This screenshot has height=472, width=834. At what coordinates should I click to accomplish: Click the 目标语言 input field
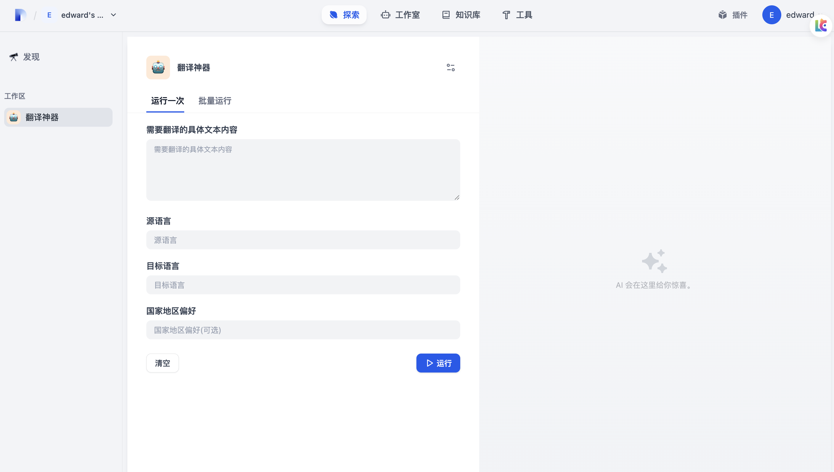pyautogui.click(x=303, y=285)
